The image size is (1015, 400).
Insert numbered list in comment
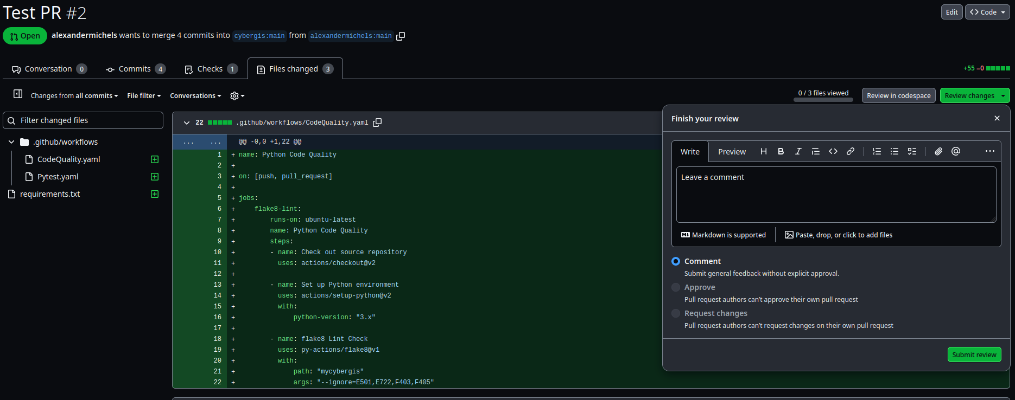pos(877,151)
